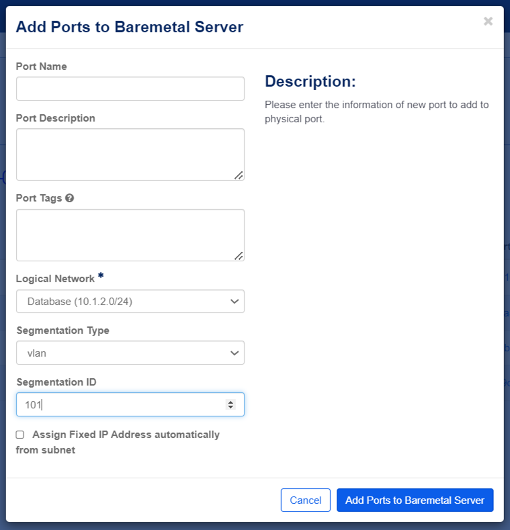Click the Logical Network field label

coord(55,279)
